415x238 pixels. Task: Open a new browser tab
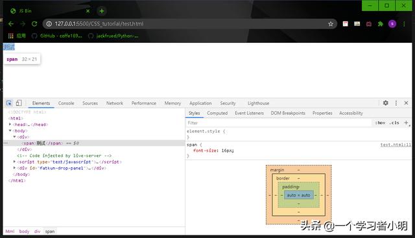click(x=102, y=11)
